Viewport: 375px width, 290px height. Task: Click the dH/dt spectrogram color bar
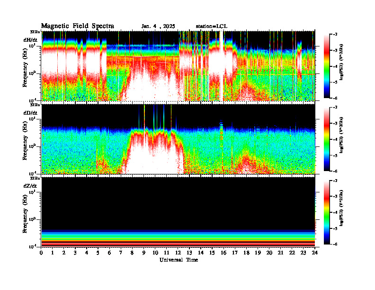(327, 66)
